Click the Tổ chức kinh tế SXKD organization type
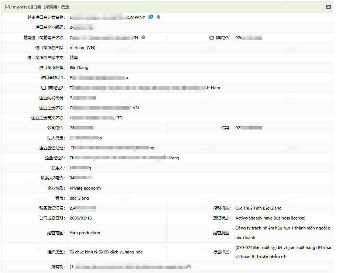This screenshot has width=339, height=273. (106, 252)
